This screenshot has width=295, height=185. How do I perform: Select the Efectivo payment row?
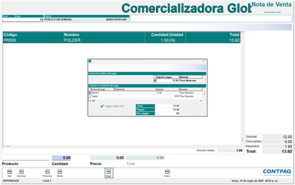[102, 93]
